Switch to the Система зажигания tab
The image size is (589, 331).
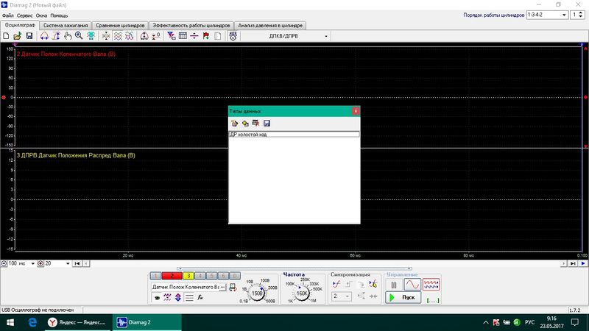66,26
